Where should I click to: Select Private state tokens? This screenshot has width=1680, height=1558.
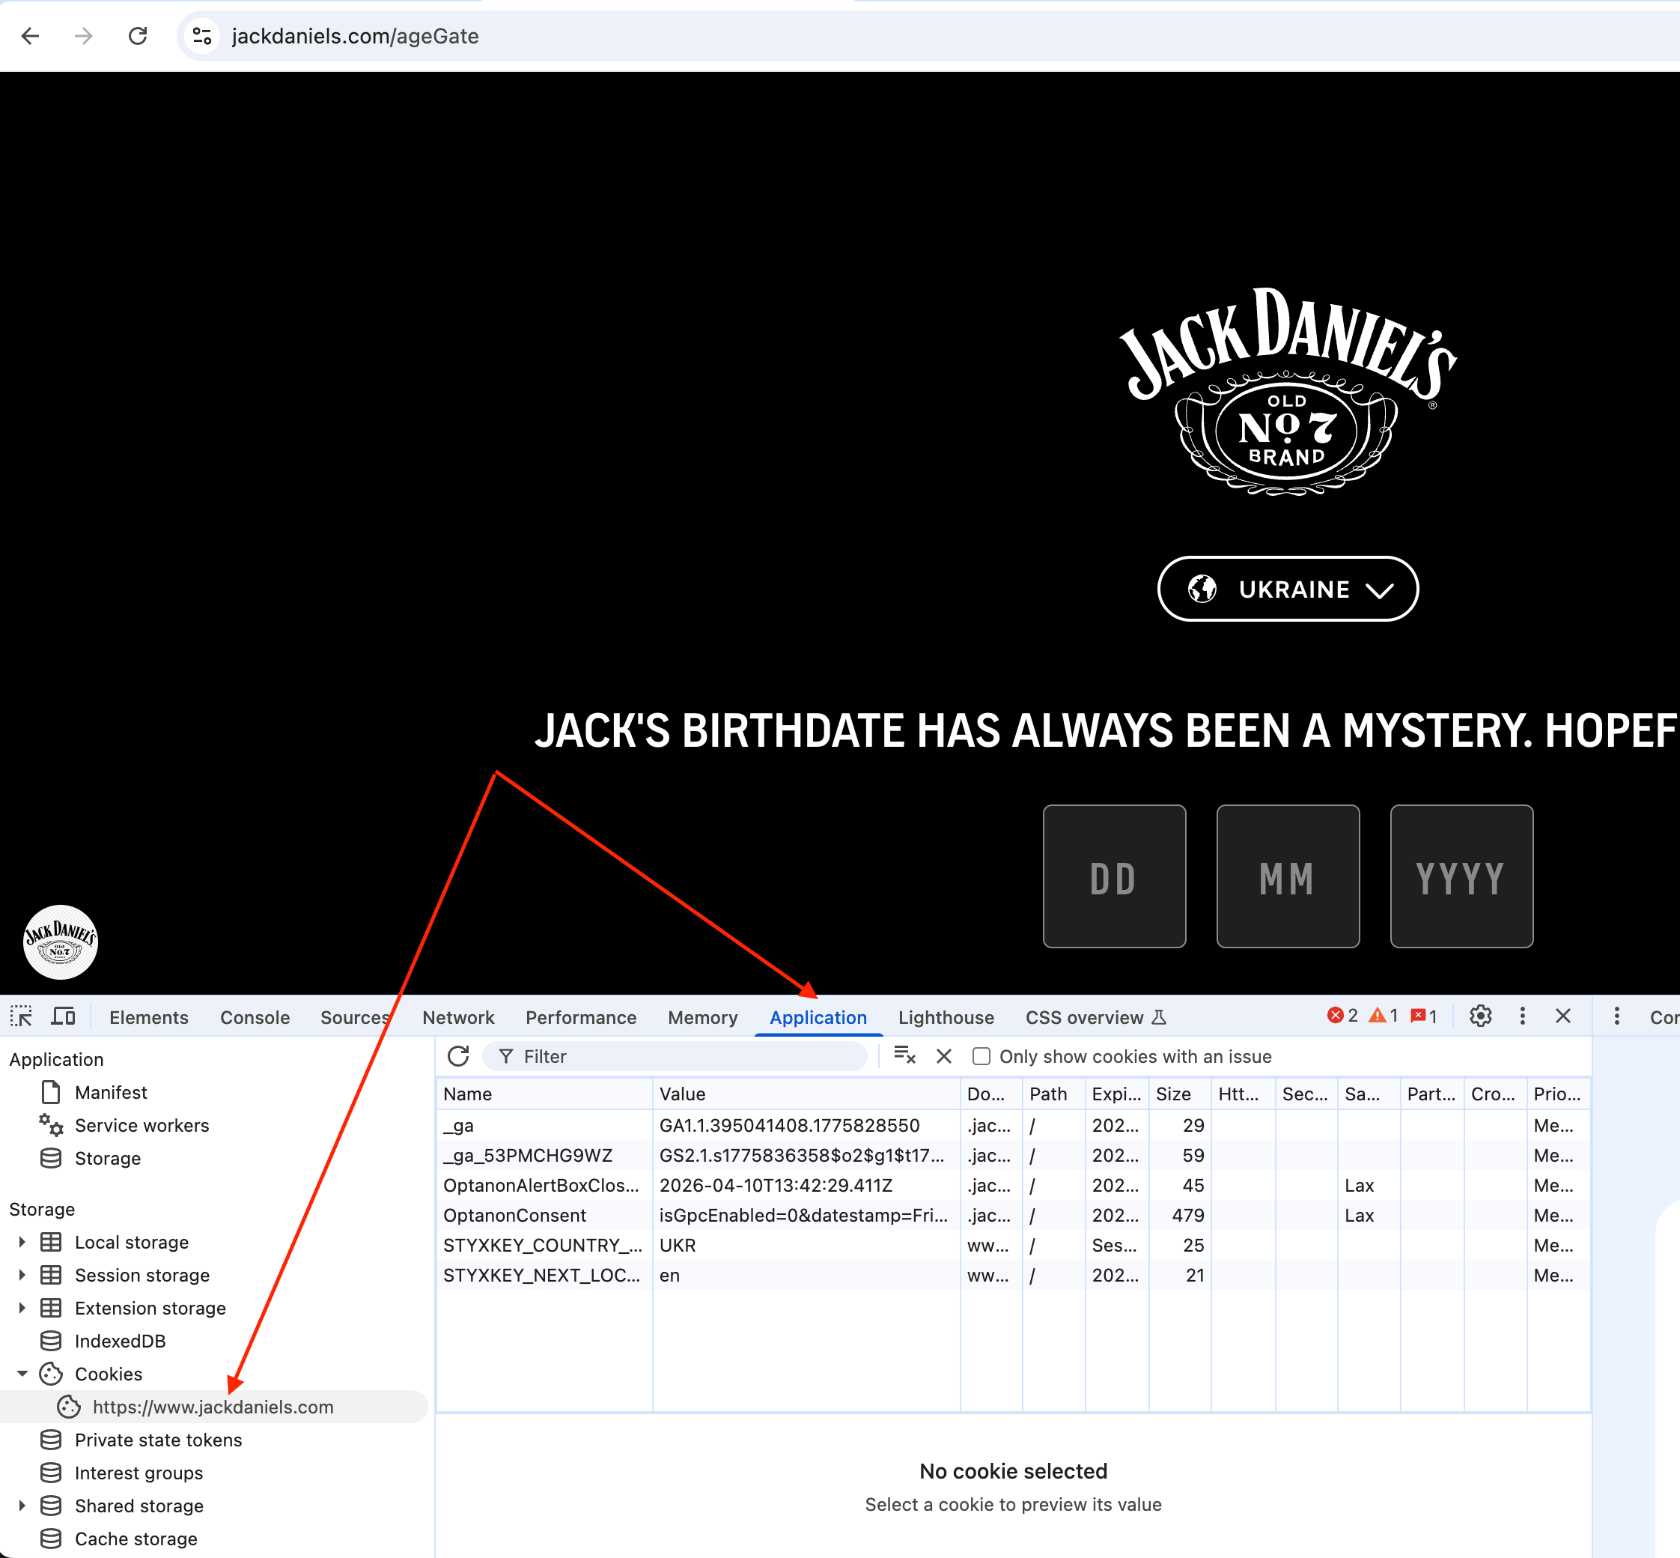coord(157,1439)
